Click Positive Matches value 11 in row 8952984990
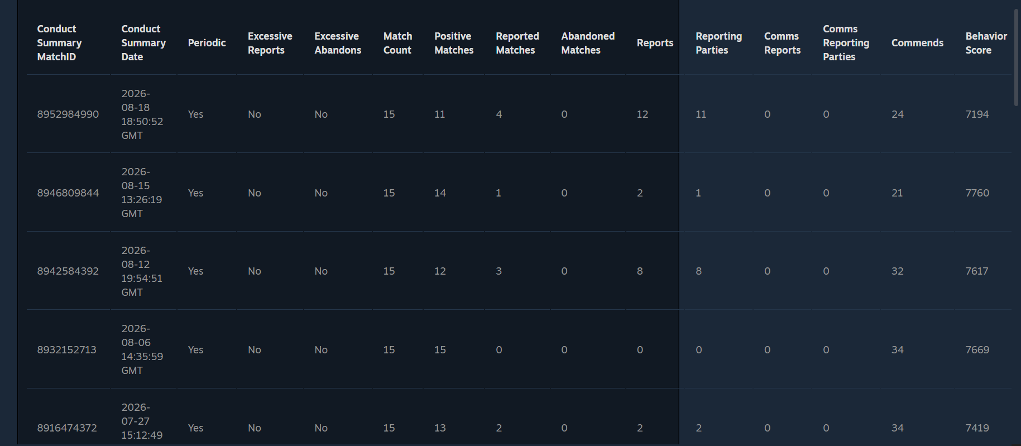 pyautogui.click(x=440, y=114)
